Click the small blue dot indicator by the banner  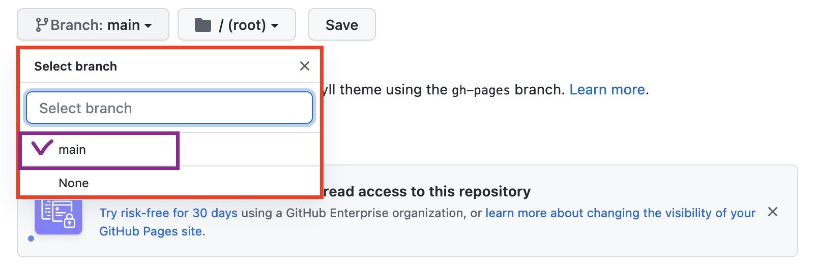(31, 239)
